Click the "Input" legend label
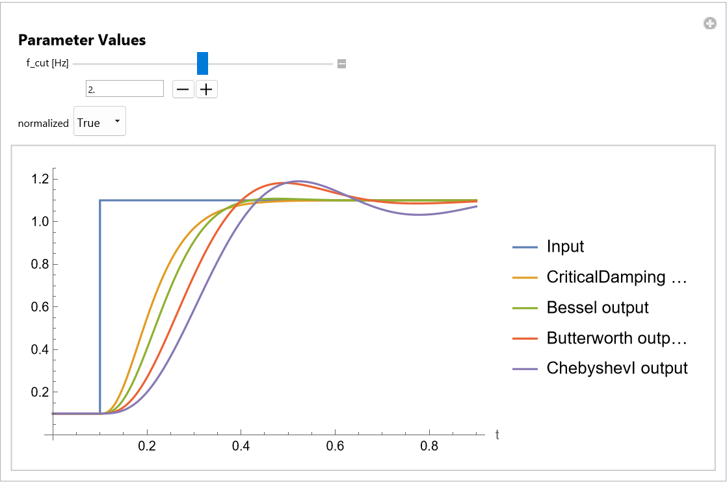The height and width of the screenshot is (484, 727). [565, 247]
